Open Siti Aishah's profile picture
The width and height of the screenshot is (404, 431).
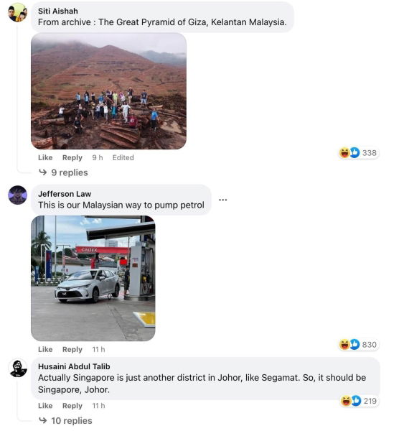[17, 12]
